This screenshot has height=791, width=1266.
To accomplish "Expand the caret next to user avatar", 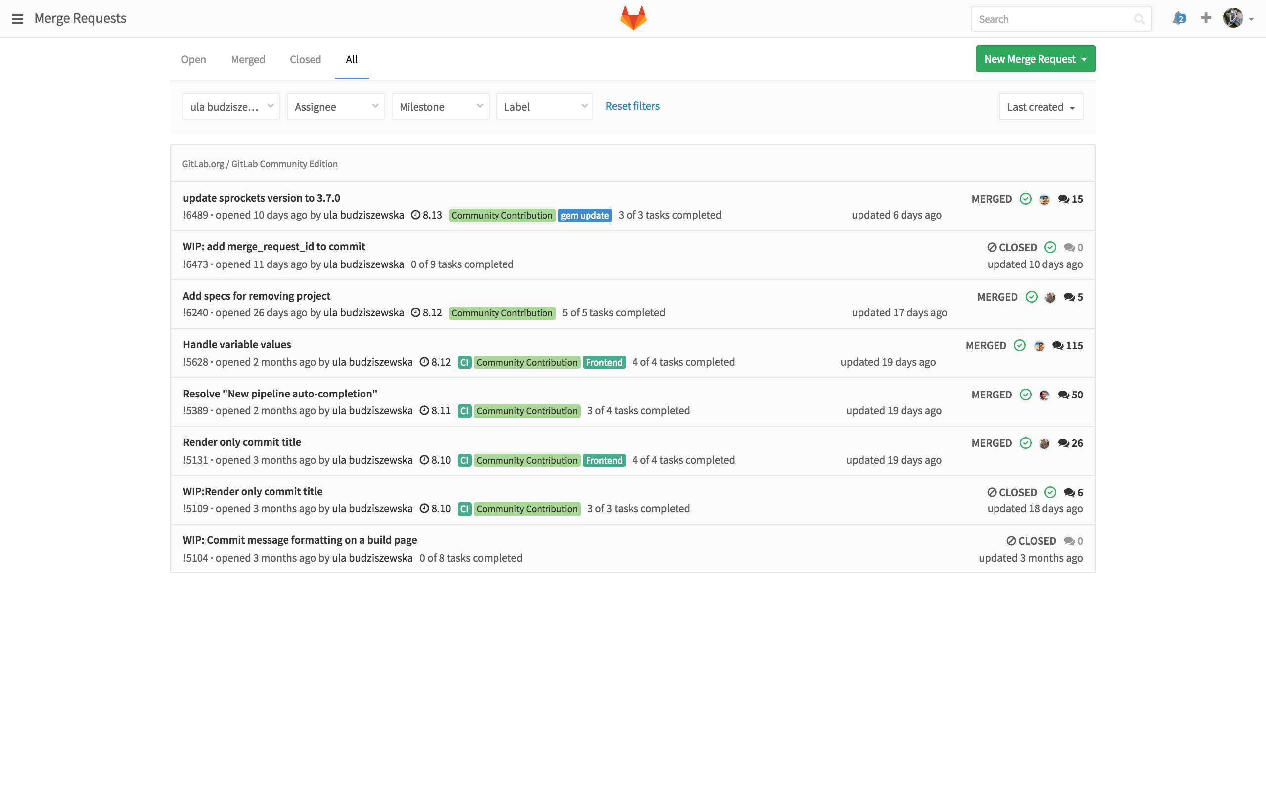I will click(1251, 19).
